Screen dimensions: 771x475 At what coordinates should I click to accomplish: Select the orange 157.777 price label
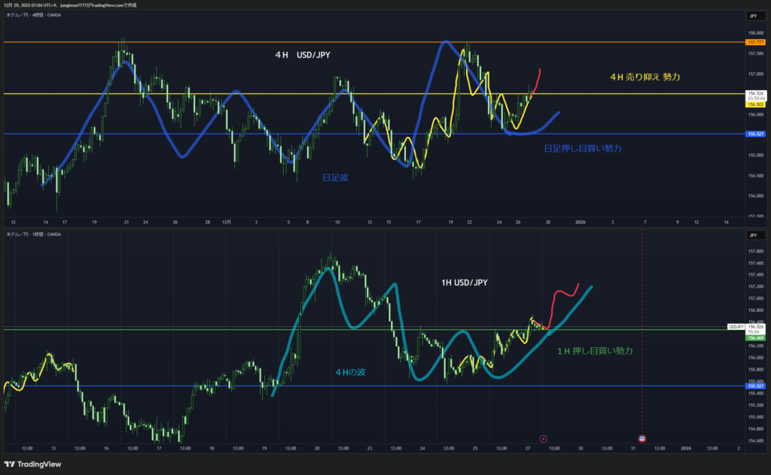pos(754,43)
